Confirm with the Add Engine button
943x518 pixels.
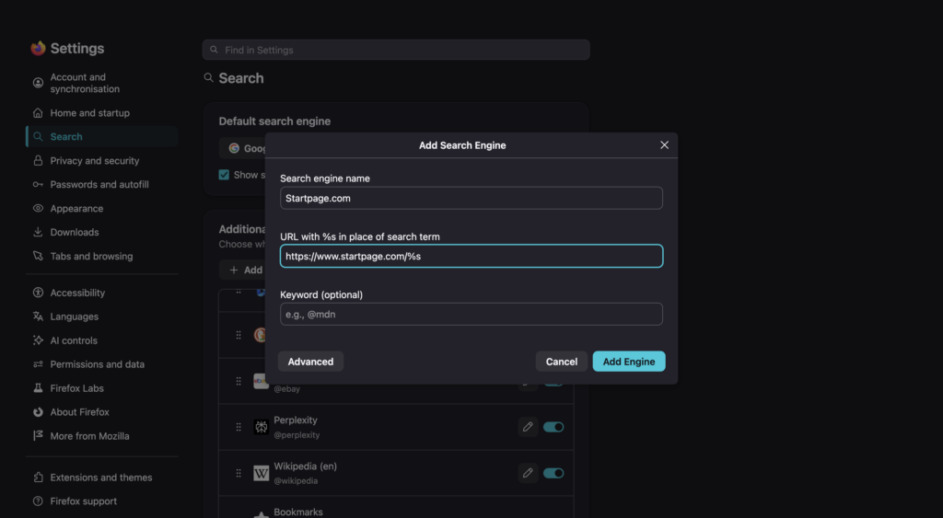628,362
